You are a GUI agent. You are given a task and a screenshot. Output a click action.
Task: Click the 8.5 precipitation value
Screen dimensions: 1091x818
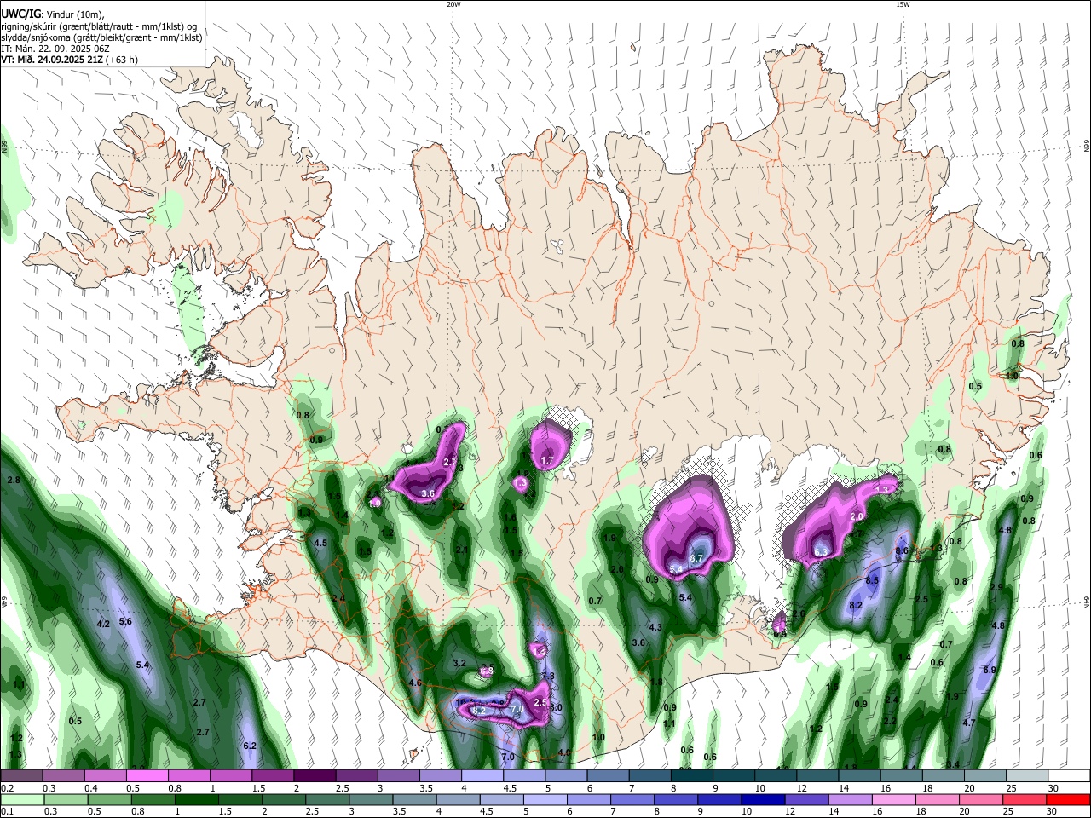[x=872, y=580]
